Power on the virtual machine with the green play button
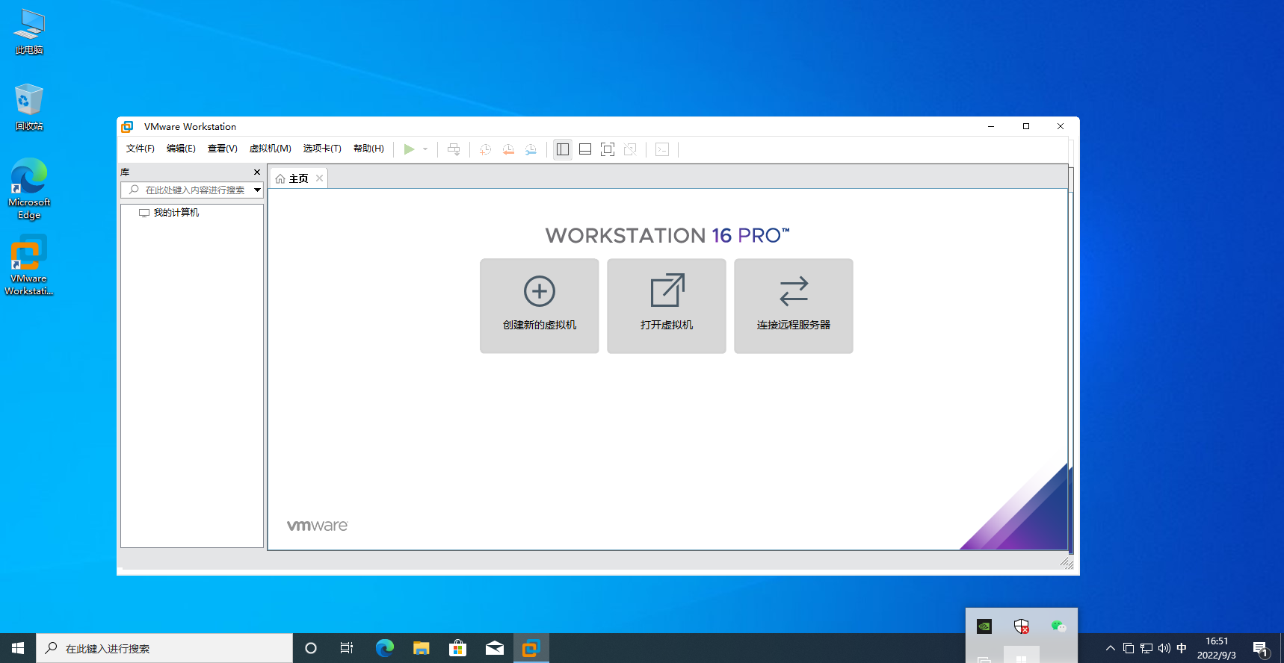The height and width of the screenshot is (663, 1284). point(409,149)
